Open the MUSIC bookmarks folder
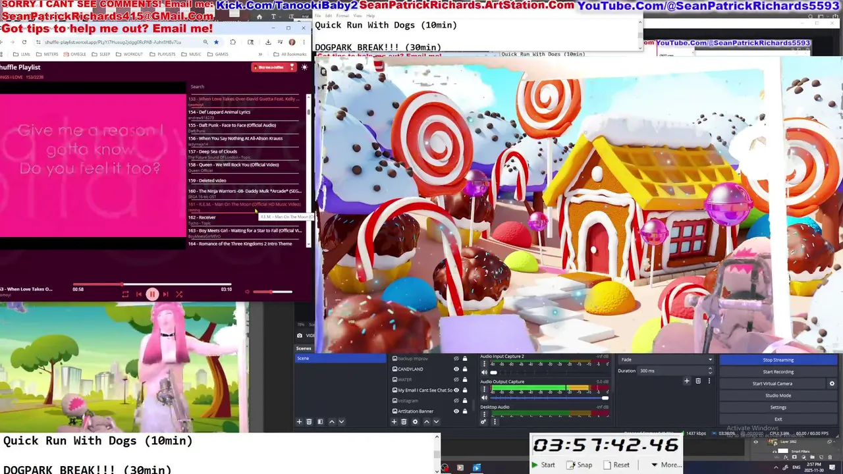Image resolution: width=843 pixels, height=474 pixels. point(192,55)
